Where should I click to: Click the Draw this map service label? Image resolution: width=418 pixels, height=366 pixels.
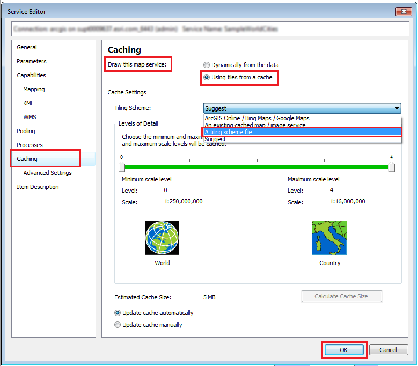[x=137, y=64]
